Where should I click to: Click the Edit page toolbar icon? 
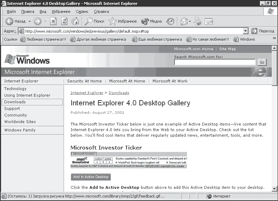pyautogui.click(x=209, y=22)
